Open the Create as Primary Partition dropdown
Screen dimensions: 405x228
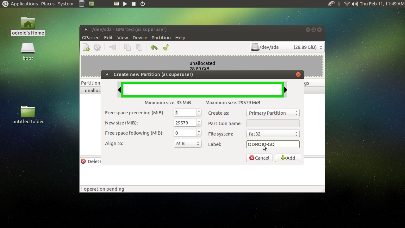273,113
